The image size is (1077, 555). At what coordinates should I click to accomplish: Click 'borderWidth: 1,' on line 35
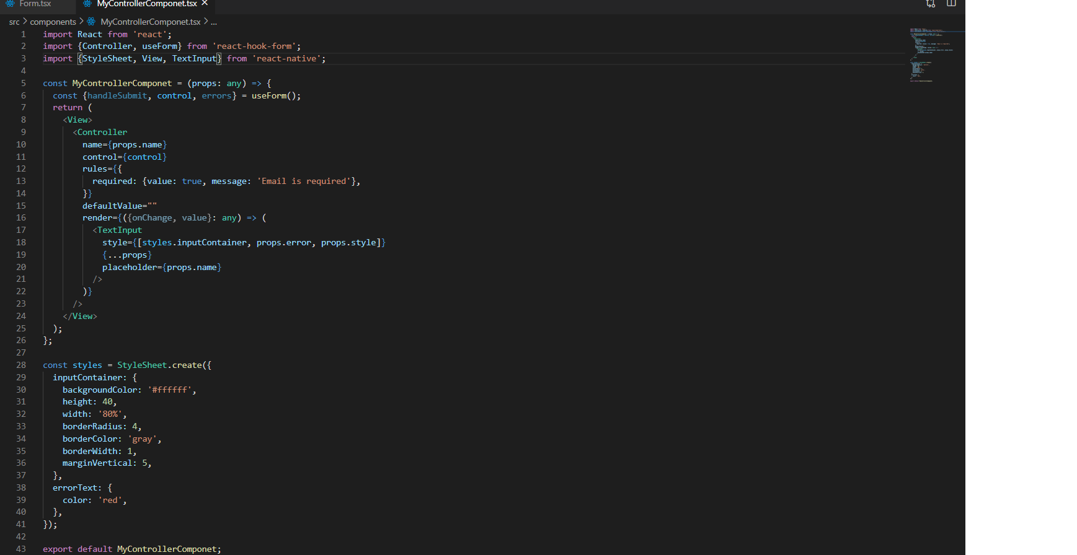coord(100,451)
